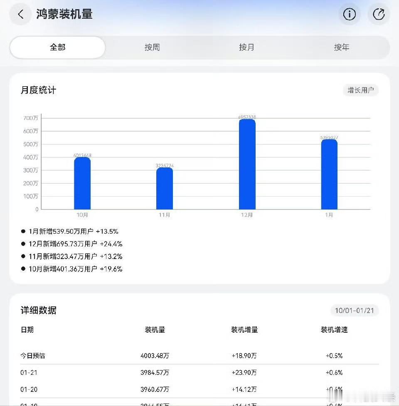
Task: Click the 月度统计 heading
Action: (38, 90)
